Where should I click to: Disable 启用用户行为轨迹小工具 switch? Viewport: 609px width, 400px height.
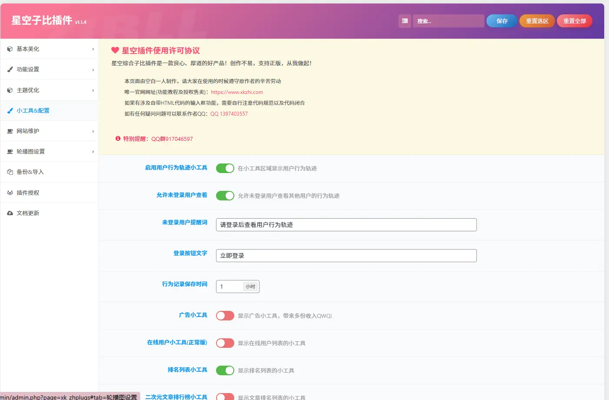(225, 168)
